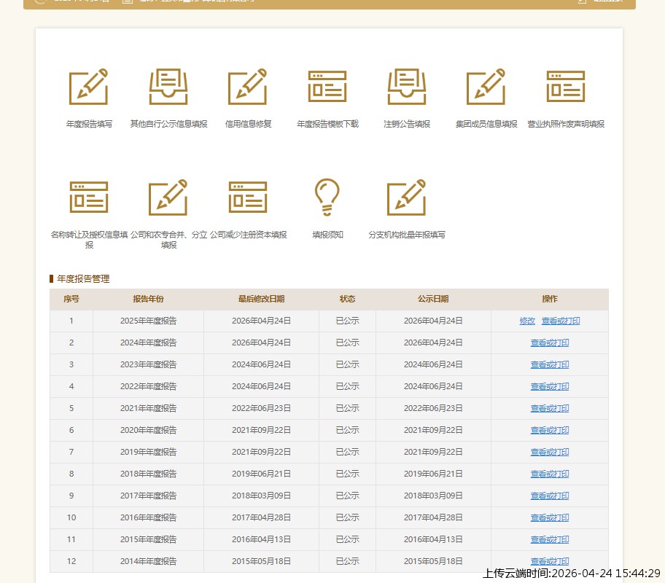665x583 pixels.
Task: Open 信用信息修复 icon
Action: pos(248,87)
